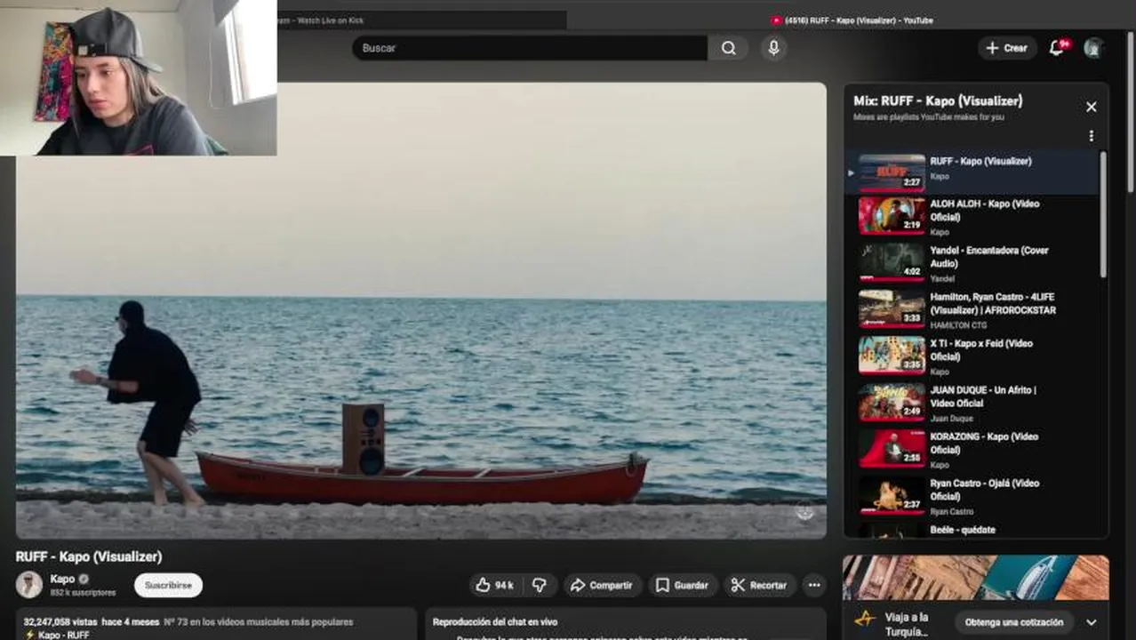Dislike the video with thumbs down

[x=540, y=585]
